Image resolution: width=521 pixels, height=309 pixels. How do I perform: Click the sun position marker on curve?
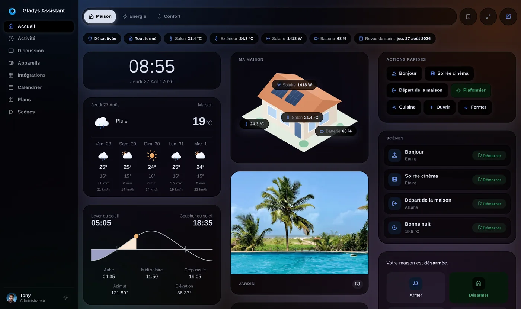coord(136,236)
